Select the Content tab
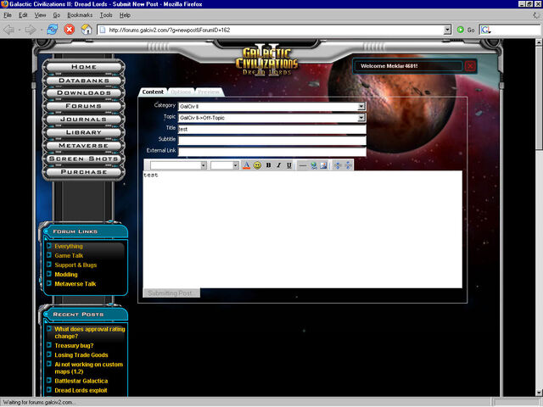This screenshot has width=543, height=407. (x=153, y=92)
